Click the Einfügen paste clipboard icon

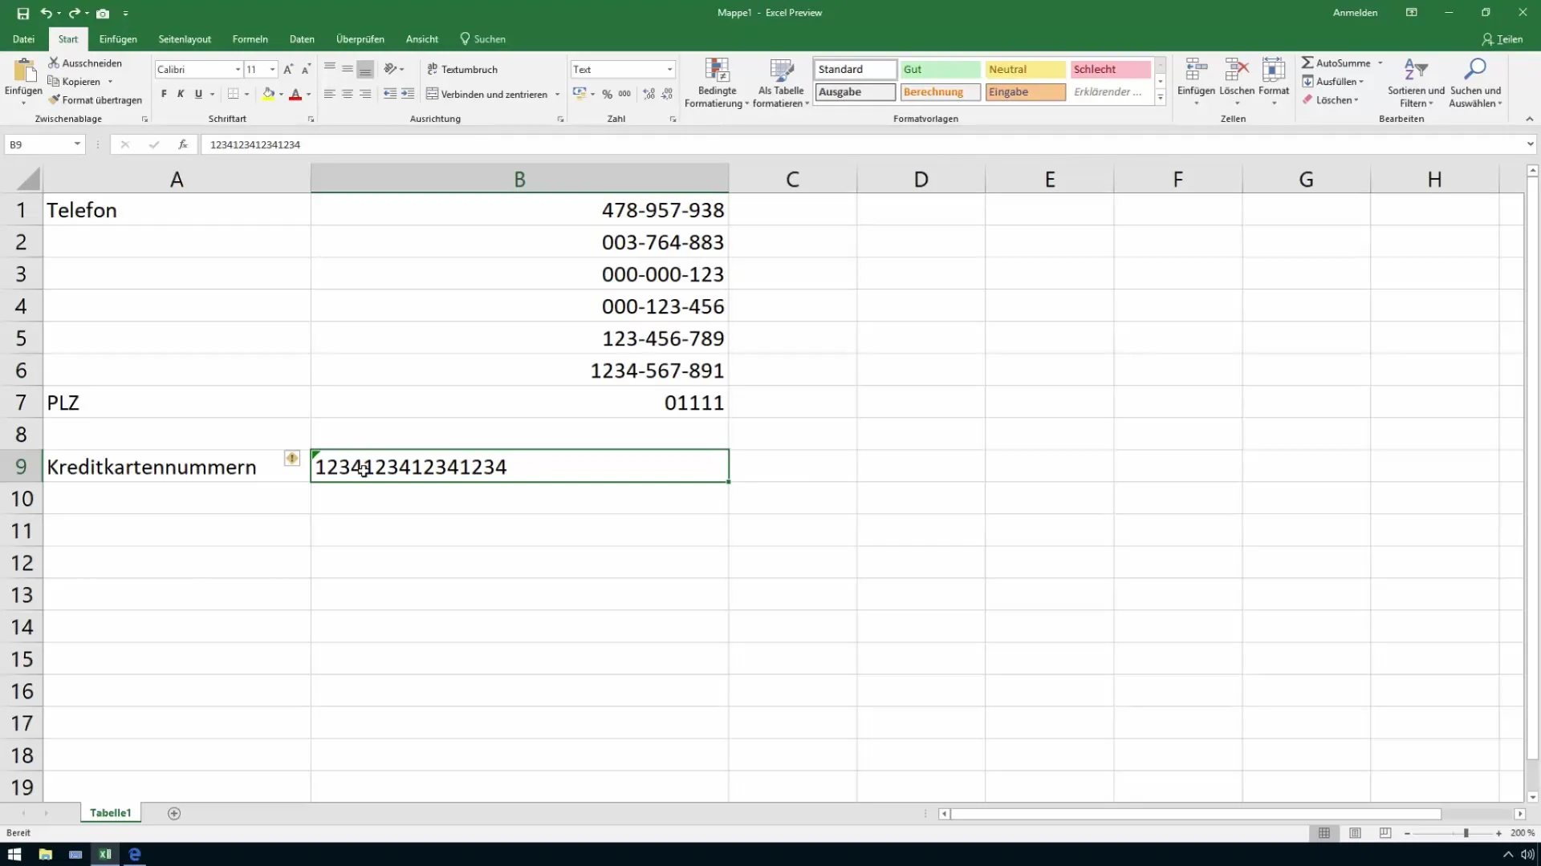24,71
